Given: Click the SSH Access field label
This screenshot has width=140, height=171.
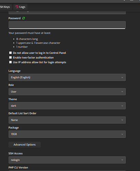Looking at the screenshot, I should tap(15, 154).
